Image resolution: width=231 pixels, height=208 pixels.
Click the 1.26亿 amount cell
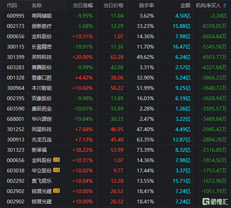(183, 109)
